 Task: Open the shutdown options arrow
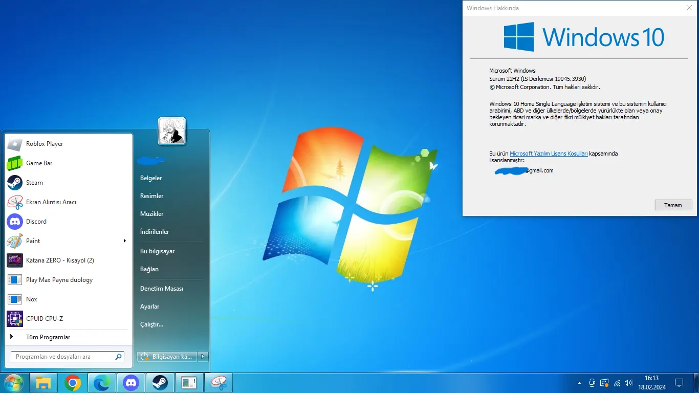click(203, 357)
